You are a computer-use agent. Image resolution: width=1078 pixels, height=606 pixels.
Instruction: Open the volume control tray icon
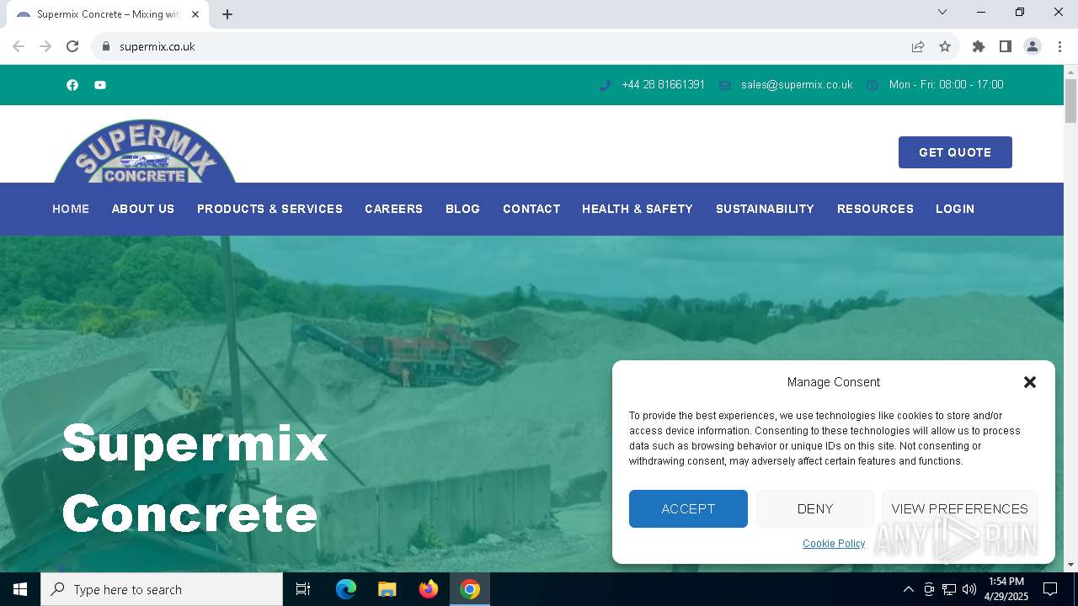pos(969,589)
